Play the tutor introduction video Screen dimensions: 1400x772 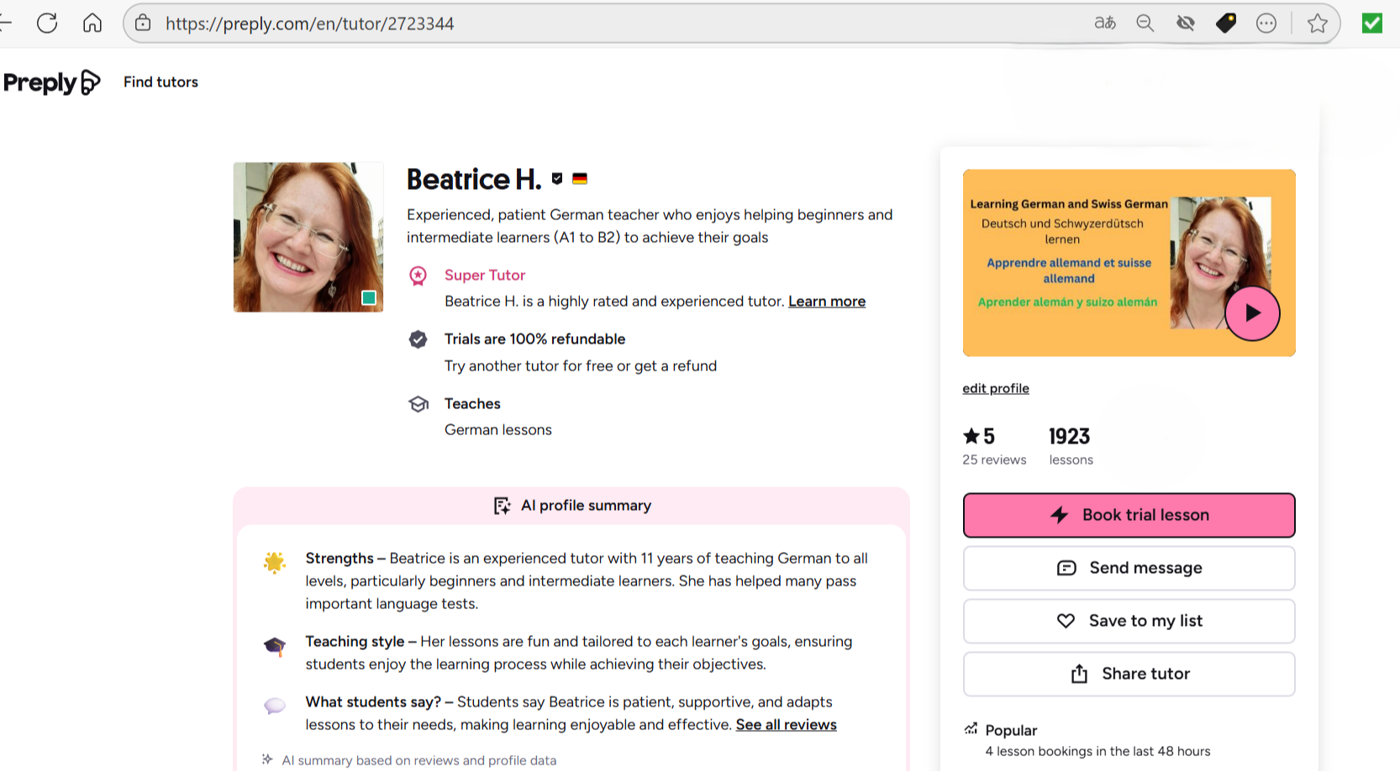click(x=1252, y=313)
